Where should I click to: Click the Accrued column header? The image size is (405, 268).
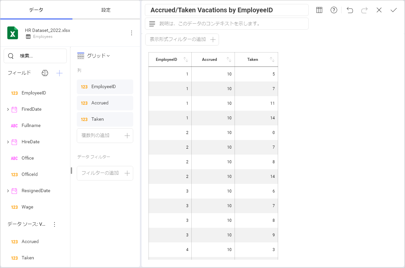[213, 60]
